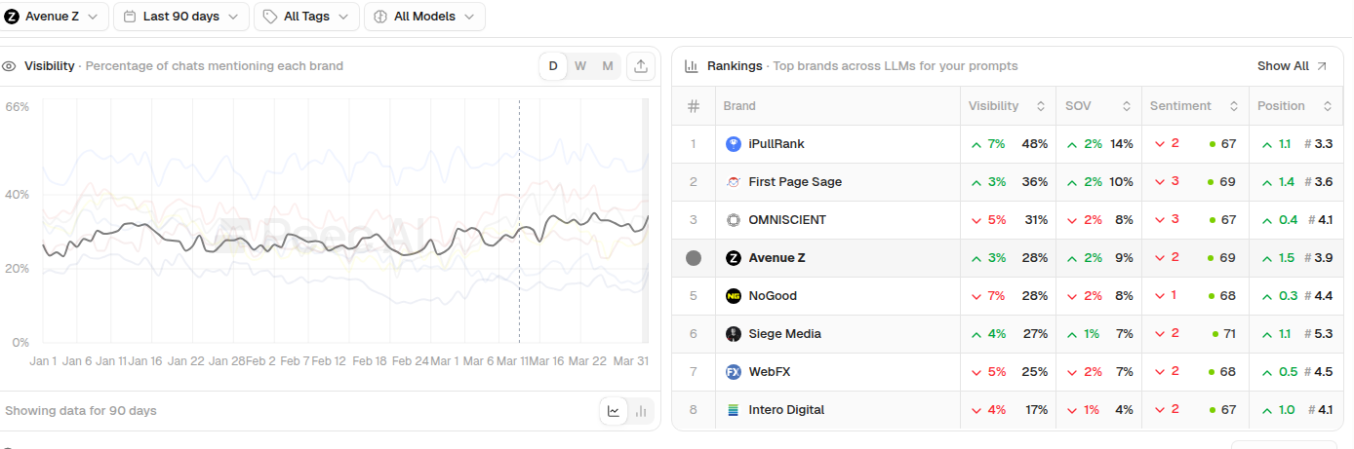
Task: Open the OMNISCIENT brand row
Action: [x=1007, y=220]
